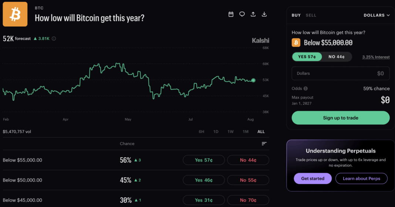Click the Get started button
The height and width of the screenshot is (207, 395).
click(x=313, y=179)
